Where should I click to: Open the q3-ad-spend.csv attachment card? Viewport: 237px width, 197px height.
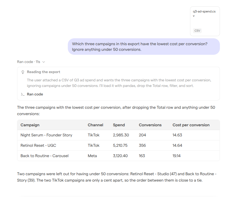pos(205,21)
